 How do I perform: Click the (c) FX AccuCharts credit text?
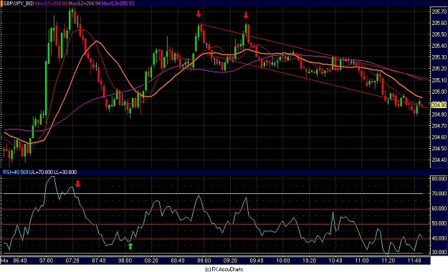coord(224,269)
